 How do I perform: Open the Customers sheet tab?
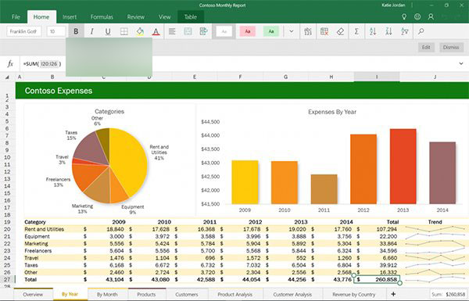coord(187,294)
